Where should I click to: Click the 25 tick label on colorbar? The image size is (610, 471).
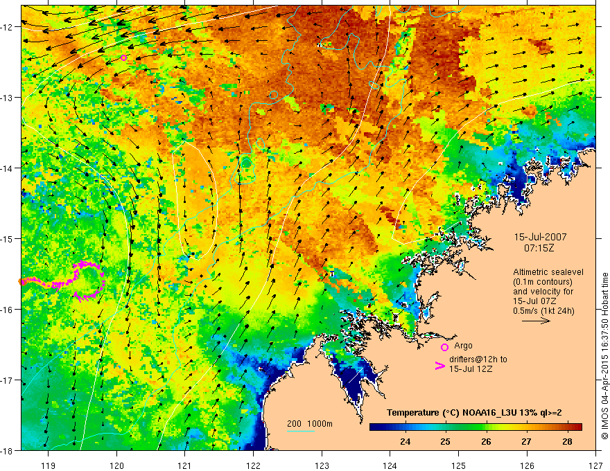(446, 441)
